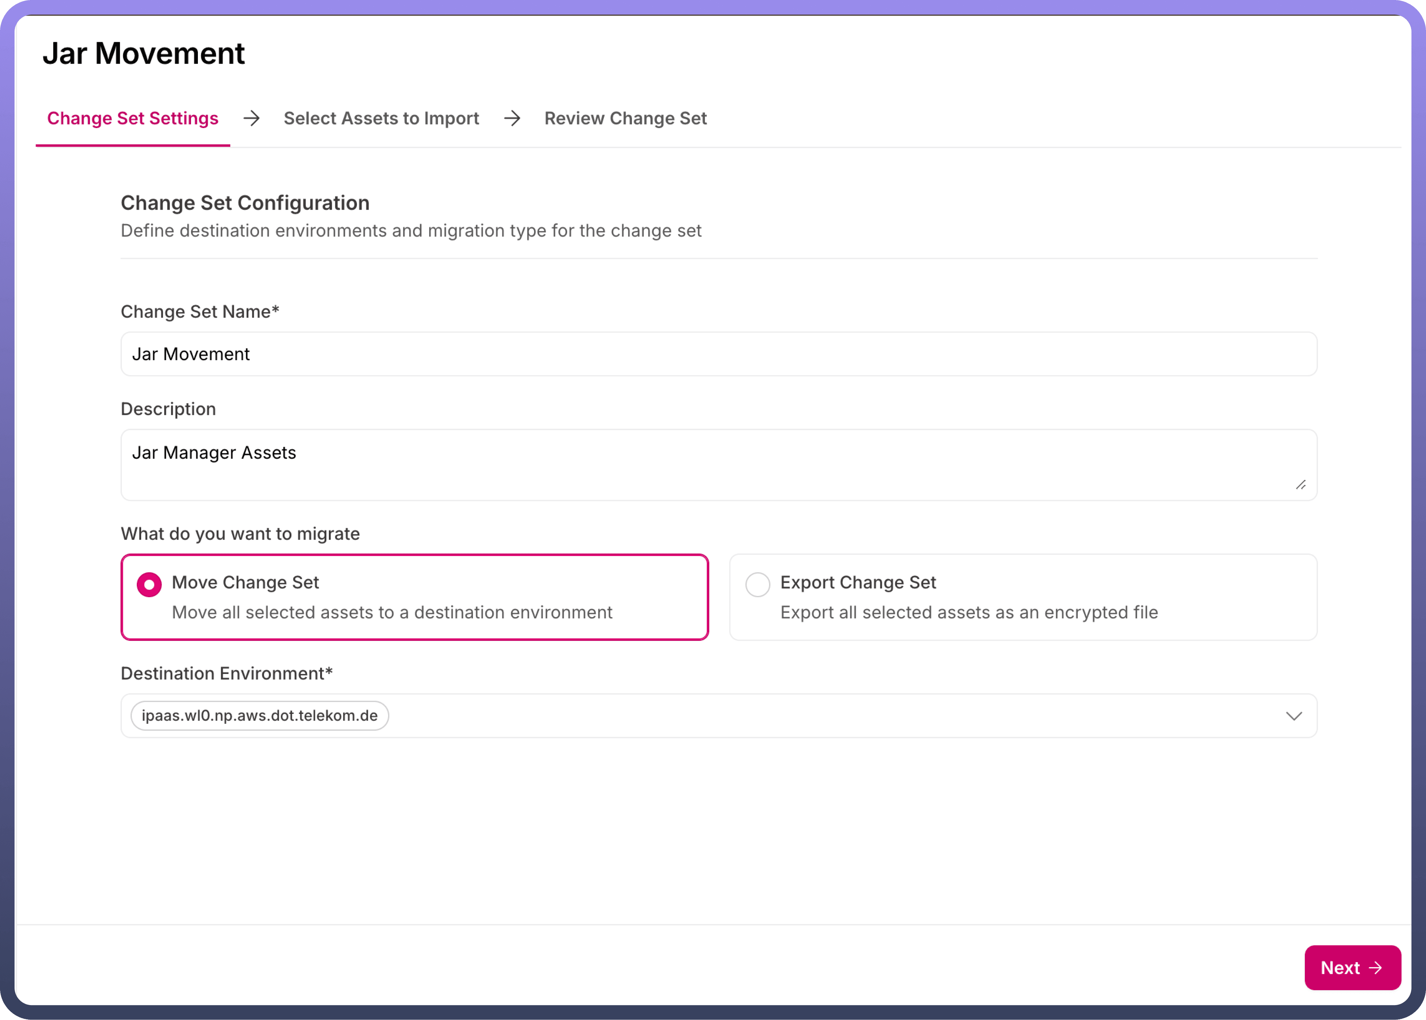
Task: Open the Change Set Settings tab
Action: click(132, 119)
